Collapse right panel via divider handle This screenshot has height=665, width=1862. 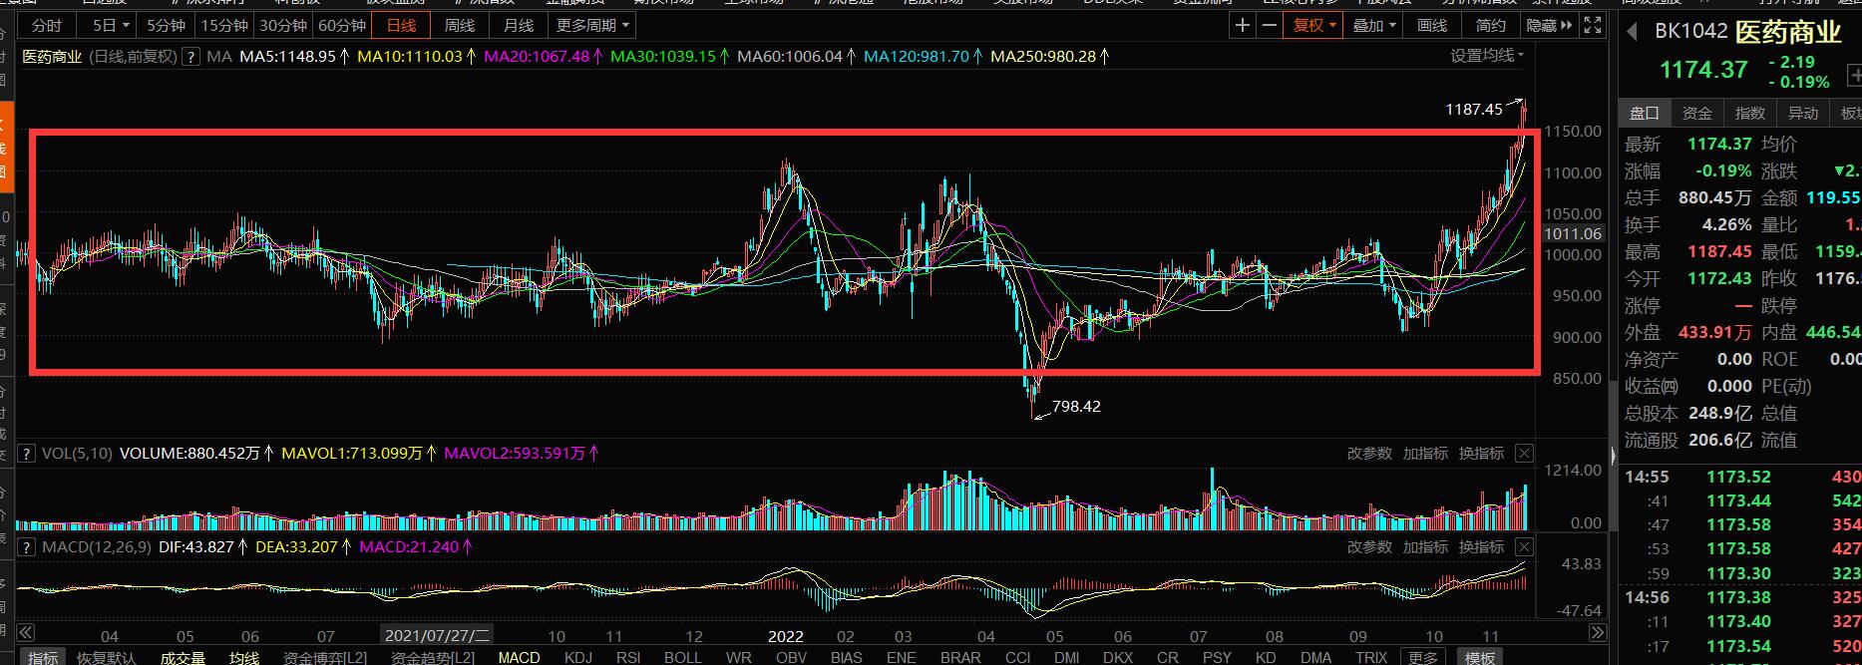1613,457
